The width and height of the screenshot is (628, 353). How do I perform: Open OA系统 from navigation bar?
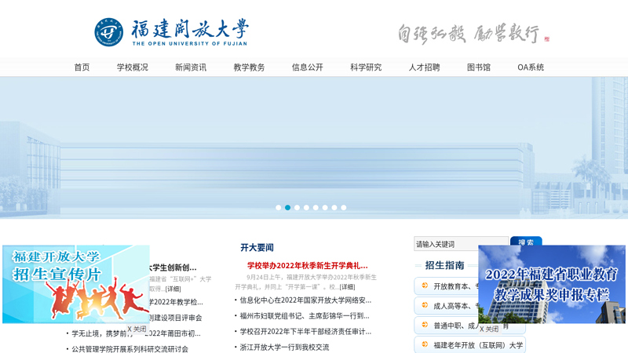click(x=531, y=67)
